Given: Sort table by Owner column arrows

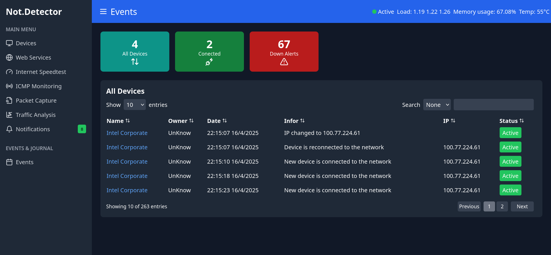Looking at the screenshot, I should 191,121.
